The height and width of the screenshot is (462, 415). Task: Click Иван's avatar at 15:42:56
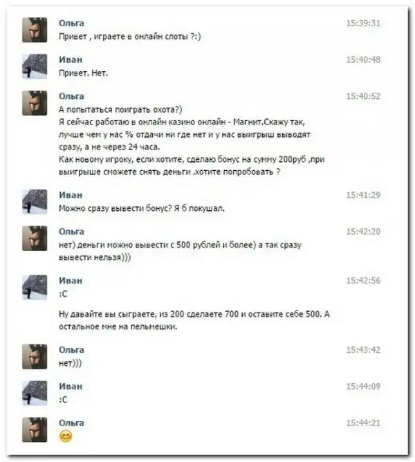[35, 287]
